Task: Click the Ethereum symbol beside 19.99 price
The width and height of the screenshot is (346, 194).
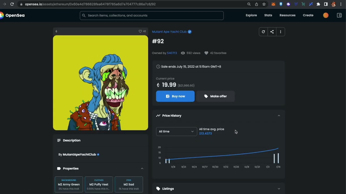Action: click(x=158, y=85)
